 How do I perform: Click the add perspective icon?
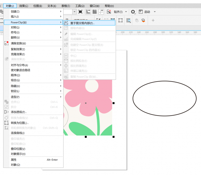coord(7,112)
